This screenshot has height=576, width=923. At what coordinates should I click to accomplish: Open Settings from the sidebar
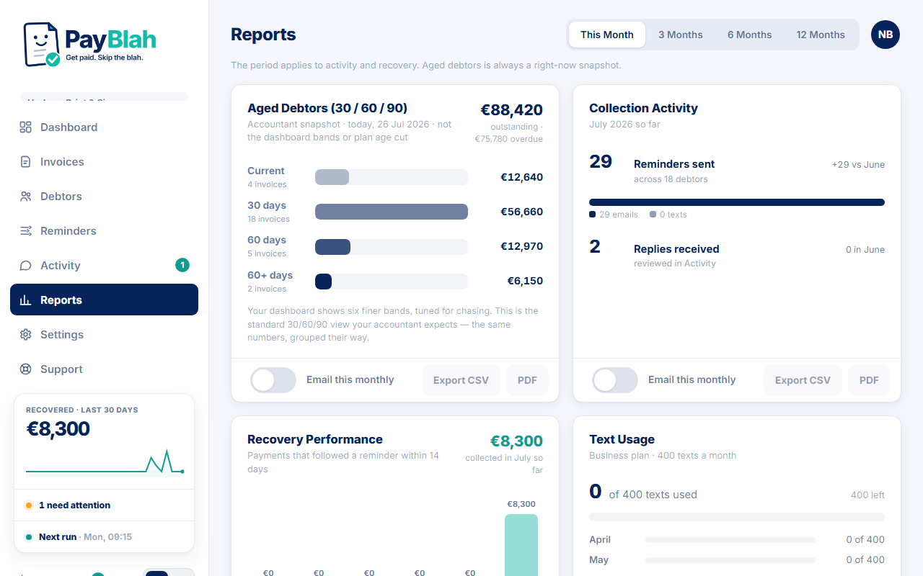click(x=104, y=335)
